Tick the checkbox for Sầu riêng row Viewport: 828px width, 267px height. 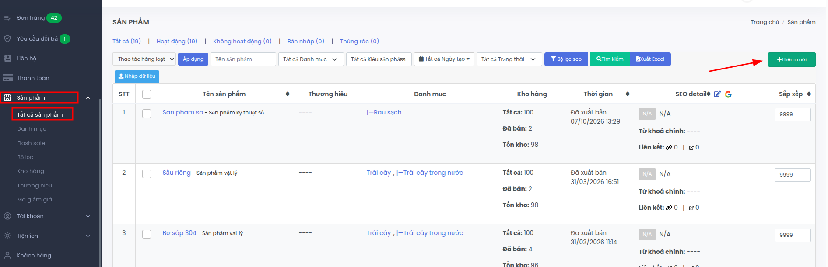tap(147, 174)
